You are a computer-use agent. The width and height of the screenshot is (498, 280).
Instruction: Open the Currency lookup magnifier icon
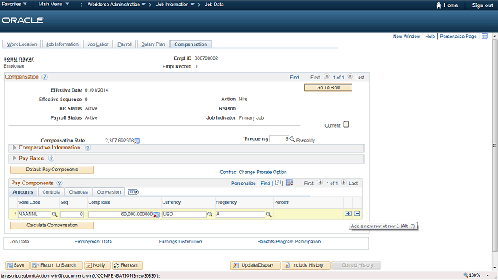209,215
